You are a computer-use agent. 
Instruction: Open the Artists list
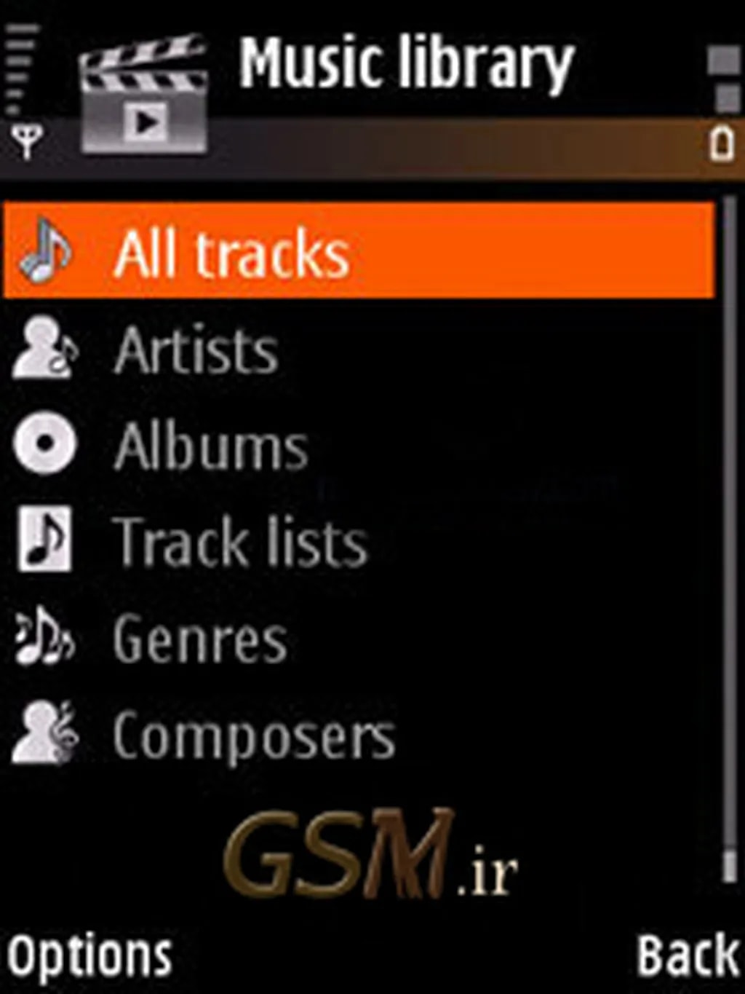tap(359, 350)
